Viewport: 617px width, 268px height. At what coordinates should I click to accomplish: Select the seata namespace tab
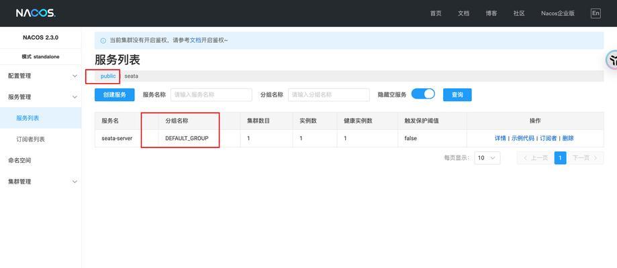pos(131,76)
